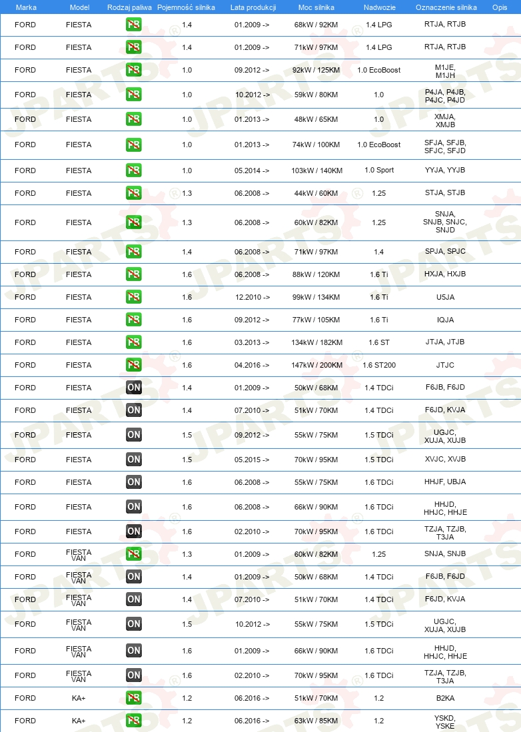
Task: Click the 63kW / 85KM power cell
Action: point(316,721)
